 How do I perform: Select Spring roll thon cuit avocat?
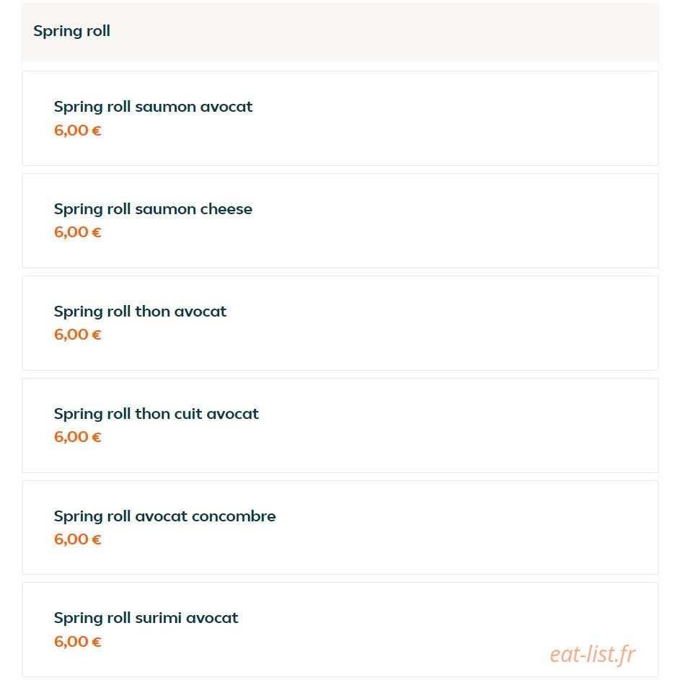coord(156,414)
